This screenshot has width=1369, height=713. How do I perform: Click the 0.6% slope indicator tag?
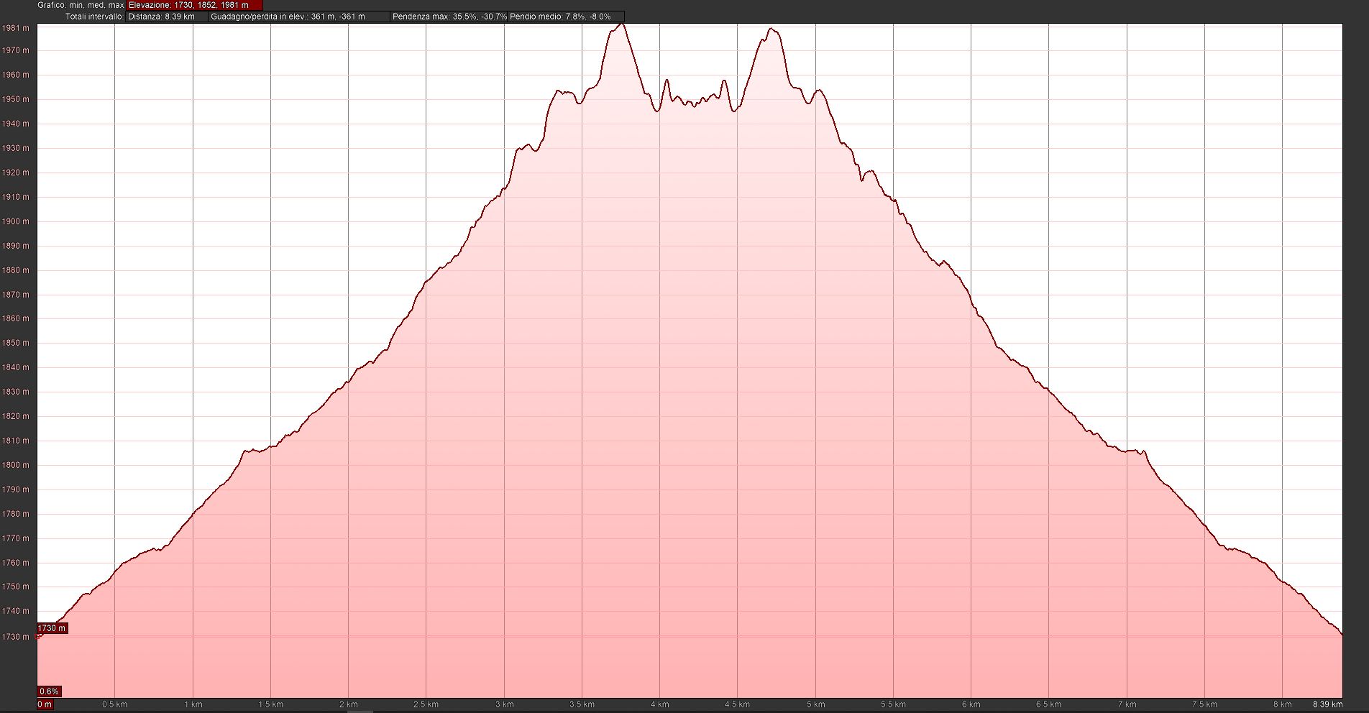point(50,691)
